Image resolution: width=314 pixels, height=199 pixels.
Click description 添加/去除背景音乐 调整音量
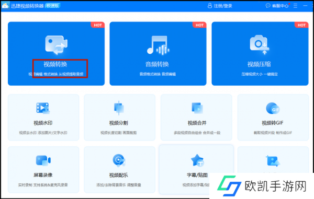coord(119,185)
